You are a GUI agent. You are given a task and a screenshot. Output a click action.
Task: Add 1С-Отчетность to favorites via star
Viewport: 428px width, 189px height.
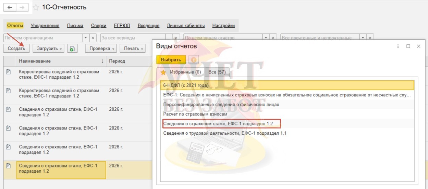(x=36, y=7)
